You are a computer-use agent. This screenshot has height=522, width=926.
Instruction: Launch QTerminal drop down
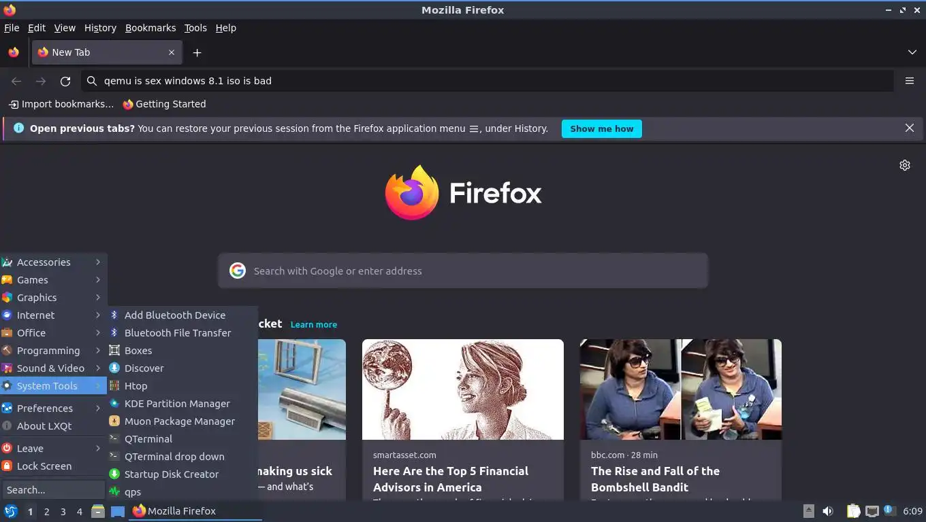(182, 457)
